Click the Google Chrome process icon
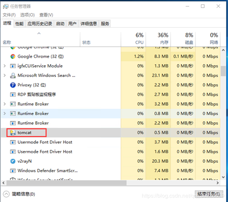Viewport: 228px width, 202px height. coord(13,56)
